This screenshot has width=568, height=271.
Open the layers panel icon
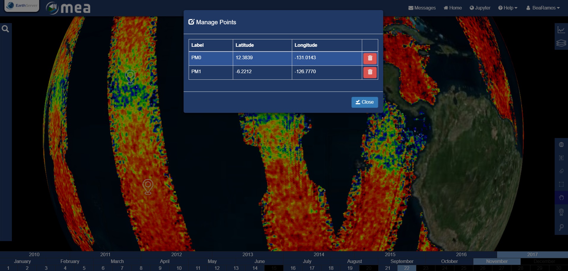pos(561,43)
